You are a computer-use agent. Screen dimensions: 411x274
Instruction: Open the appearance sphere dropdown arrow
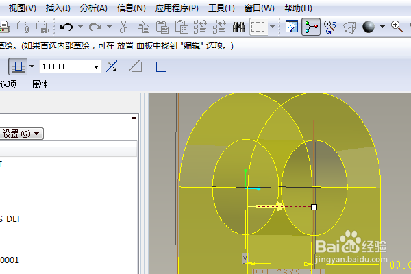tap(382, 27)
